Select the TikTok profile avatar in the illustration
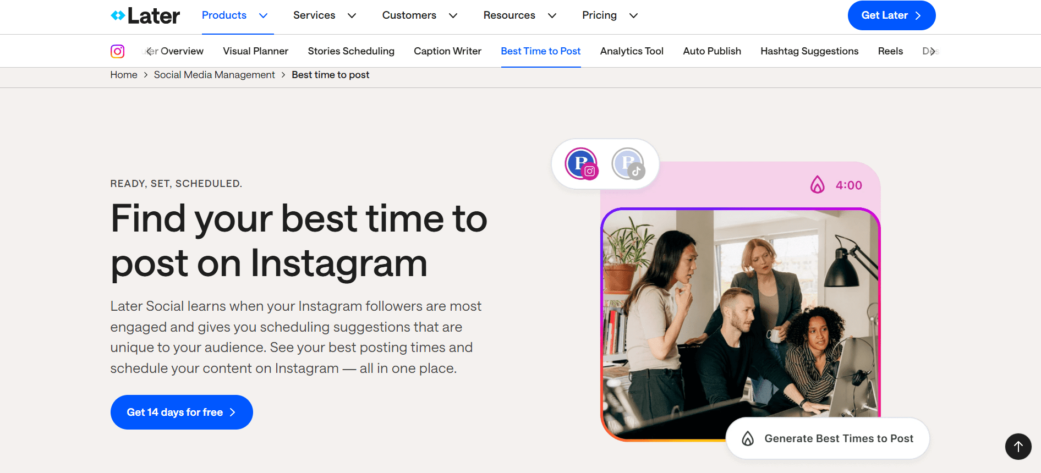Image resolution: width=1041 pixels, height=473 pixels. click(x=628, y=164)
